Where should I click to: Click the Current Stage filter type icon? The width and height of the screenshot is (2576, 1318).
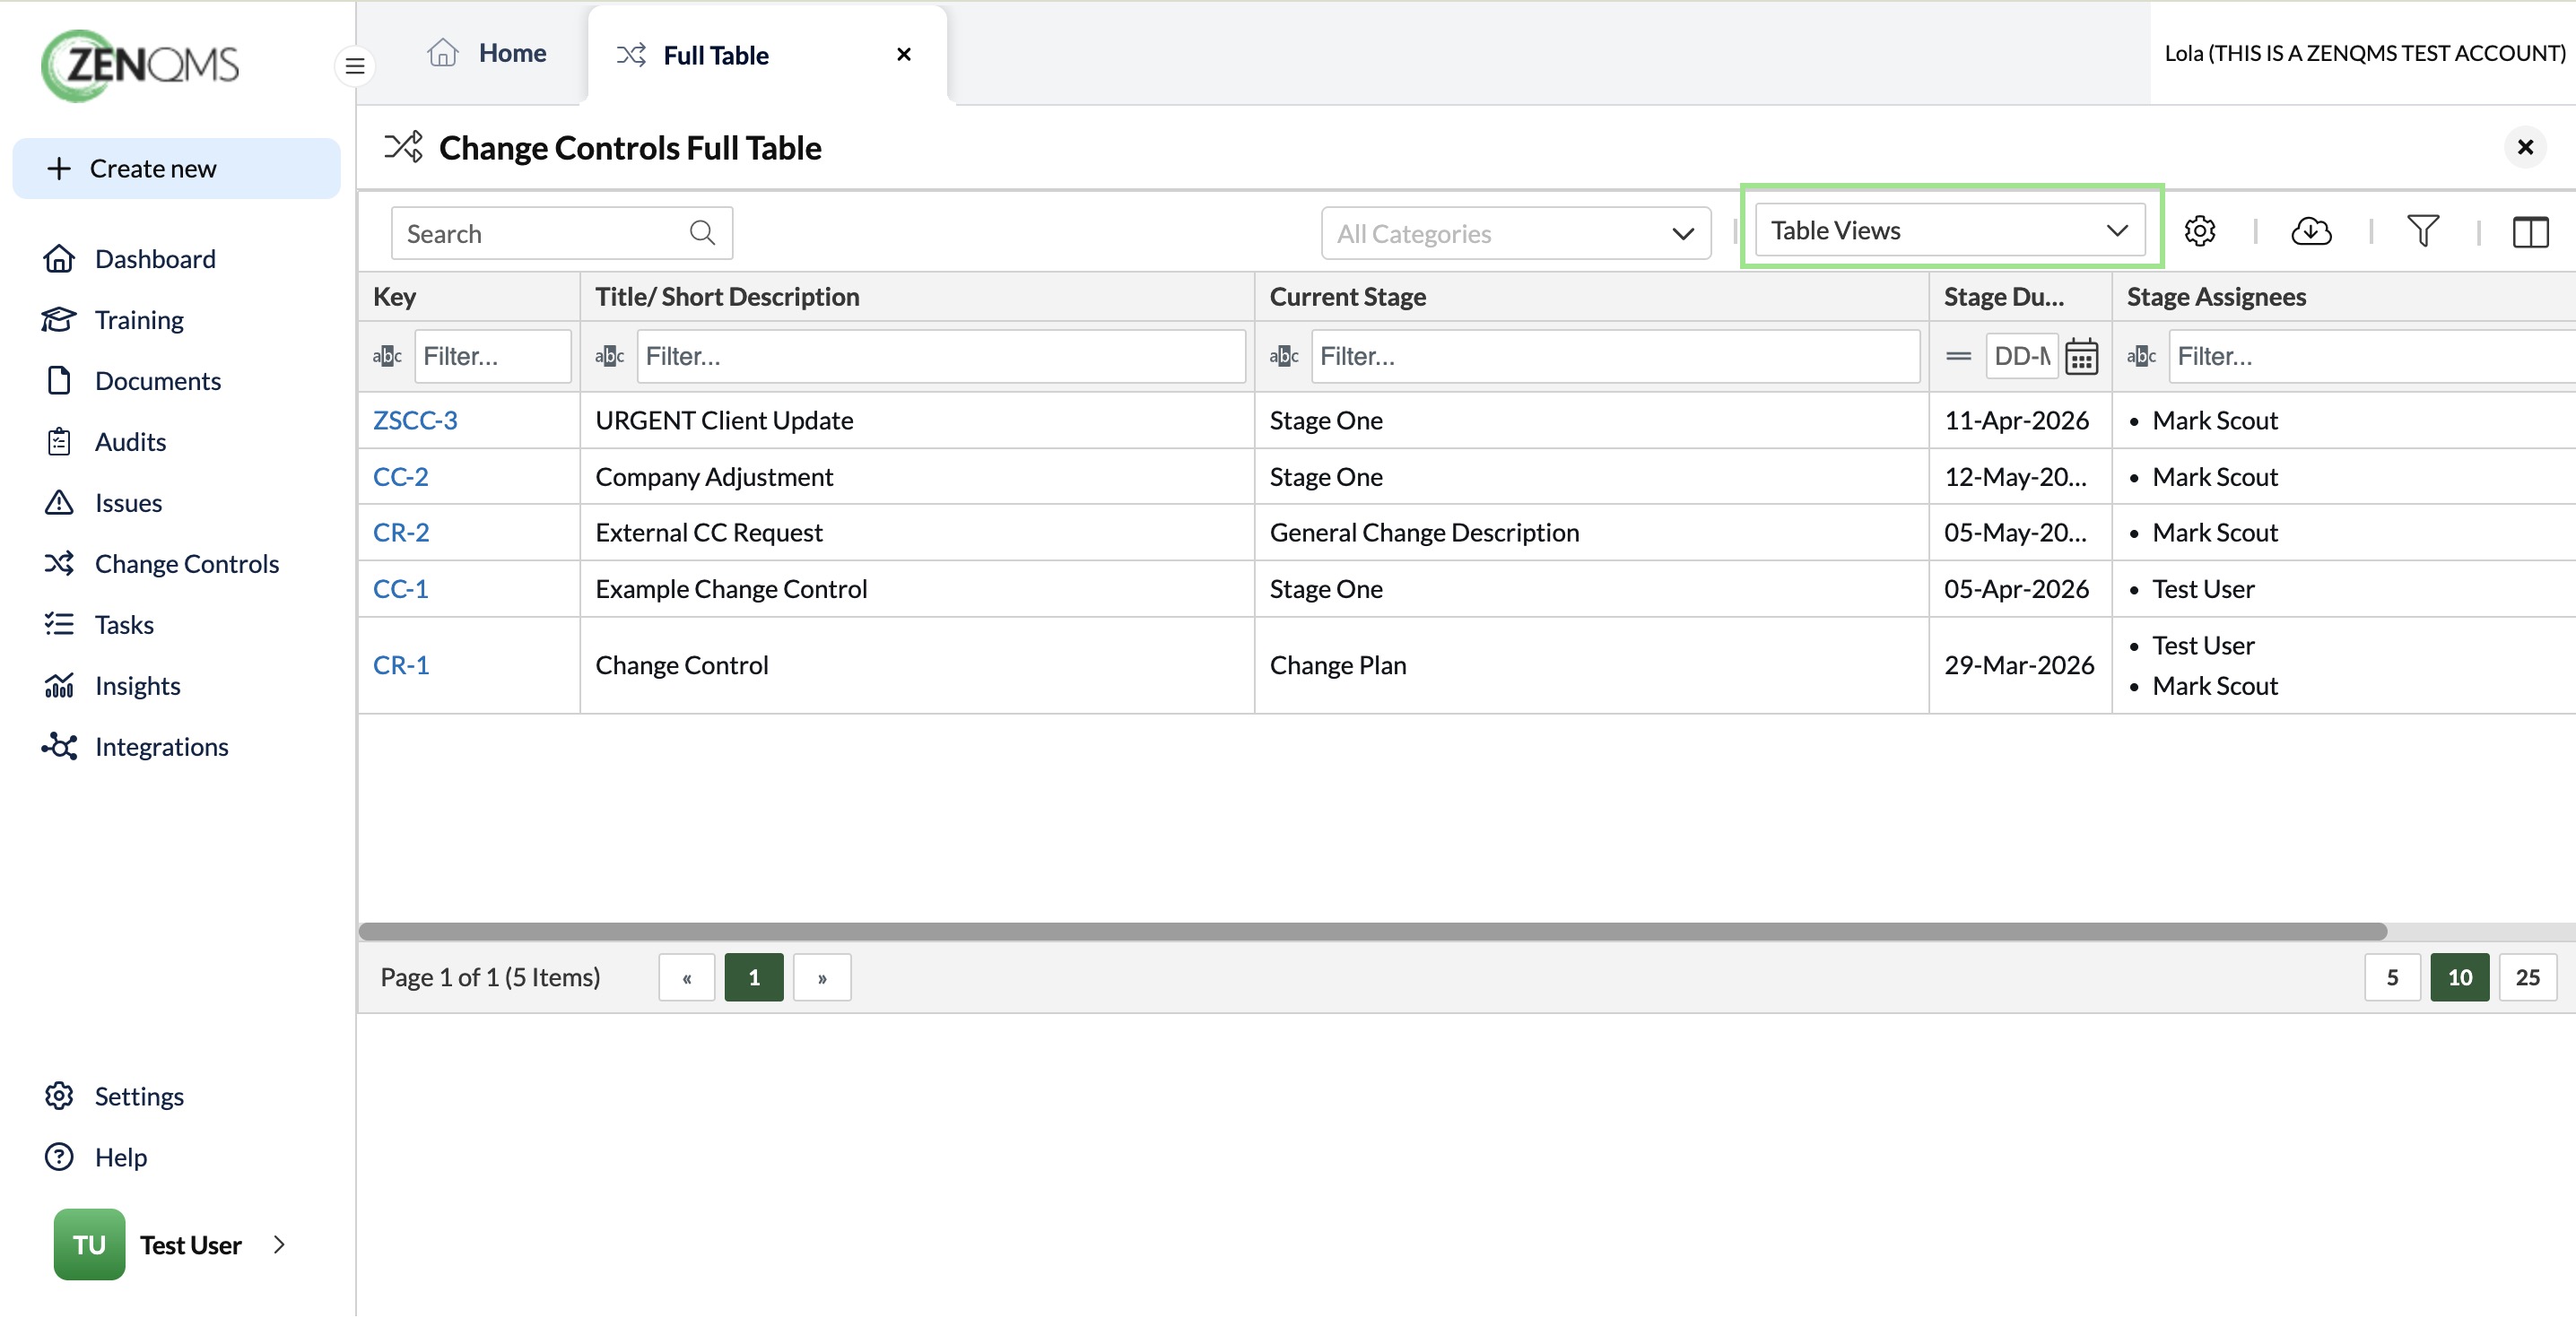[1284, 356]
